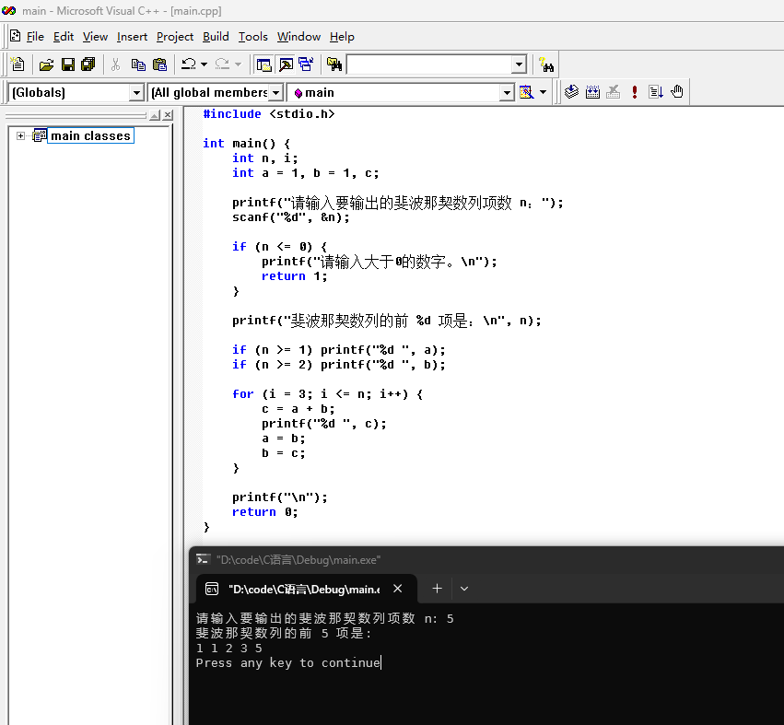Open the Project menu

pyautogui.click(x=175, y=37)
